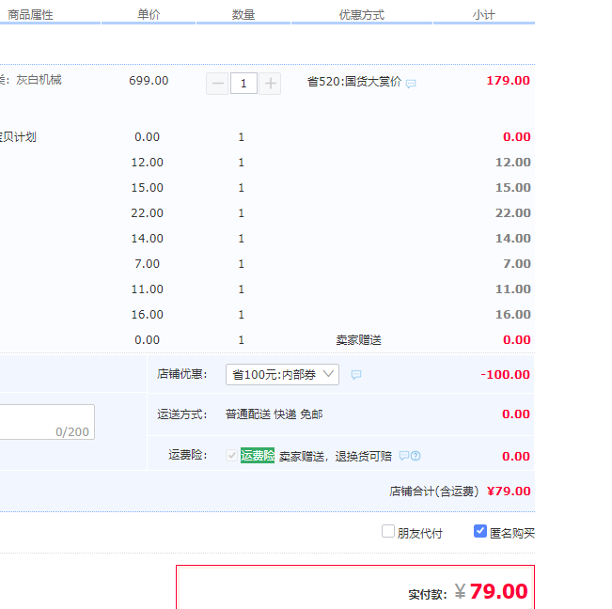
Task: Click the 普通配送 快递 免邮 text
Action: coord(274,414)
